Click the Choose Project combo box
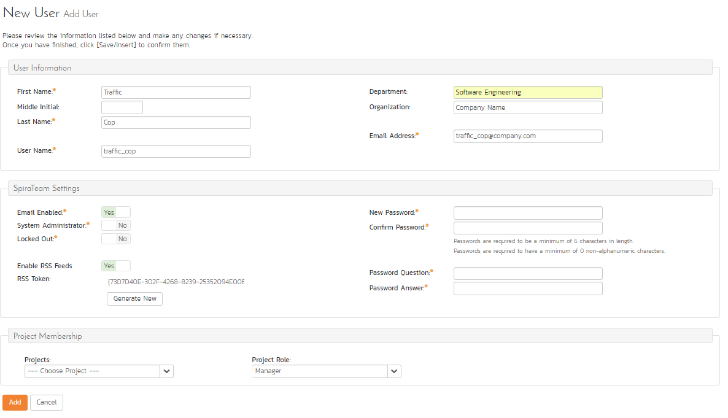The image size is (728, 418). point(92,371)
